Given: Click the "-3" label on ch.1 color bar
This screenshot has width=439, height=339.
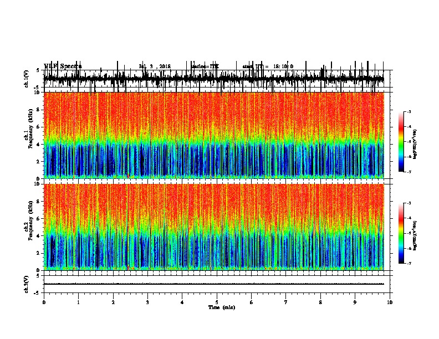Looking at the screenshot, I should coord(409,112).
